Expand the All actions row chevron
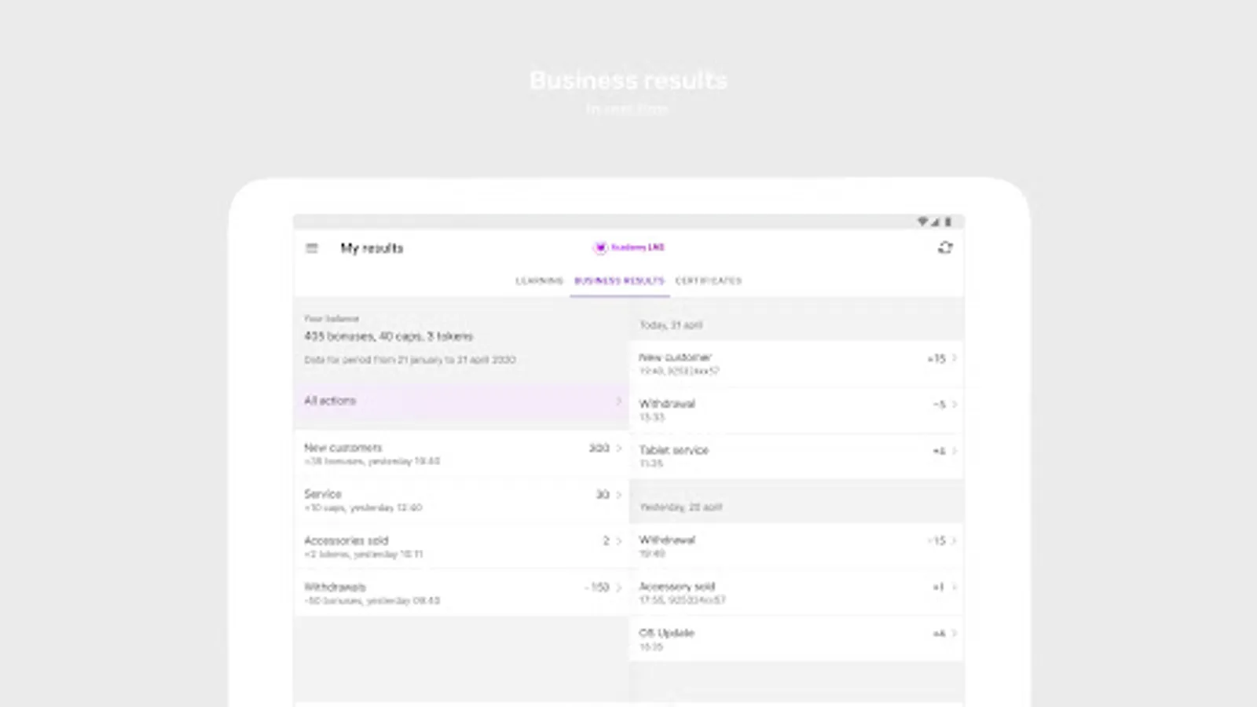The width and height of the screenshot is (1257, 707). 618,401
